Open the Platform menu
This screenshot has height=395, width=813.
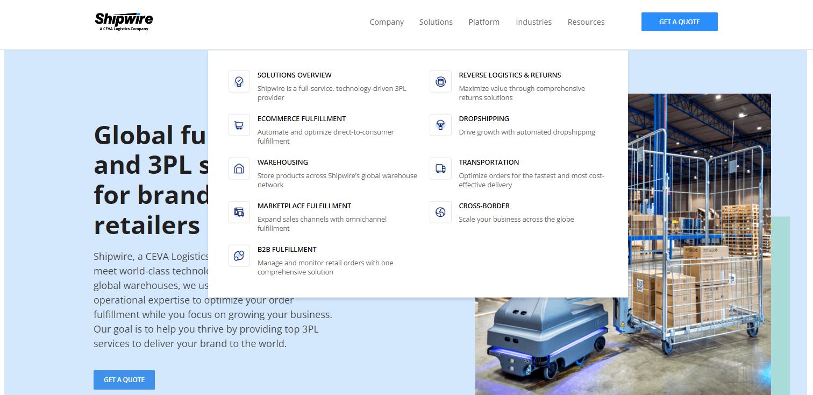pos(484,22)
